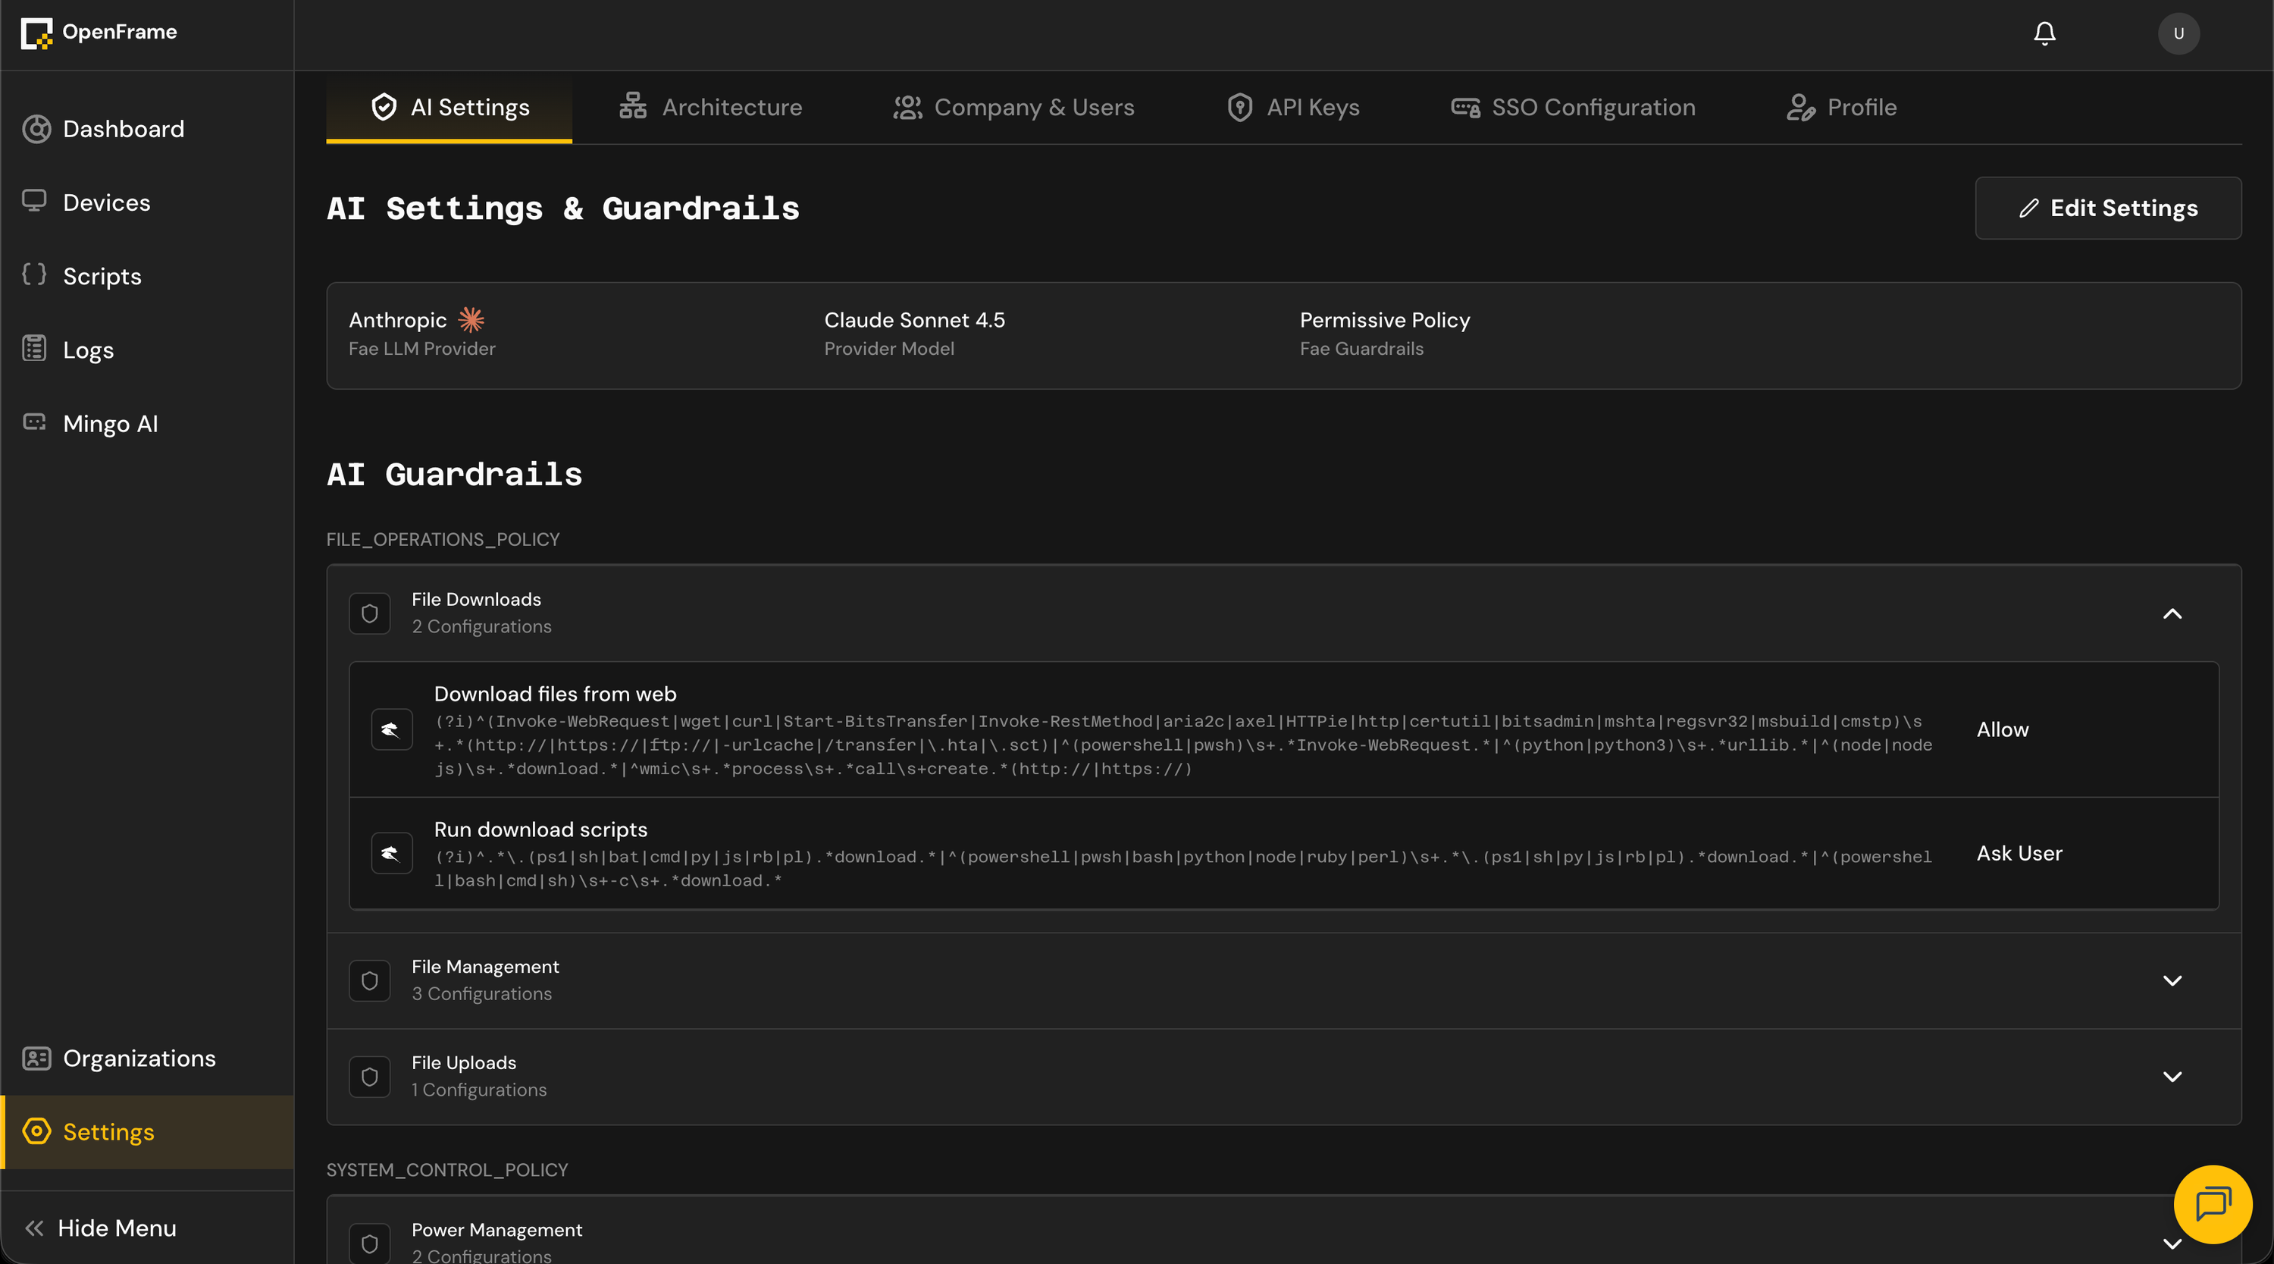
Task: Switch to the Profile tab
Action: pos(1841,108)
